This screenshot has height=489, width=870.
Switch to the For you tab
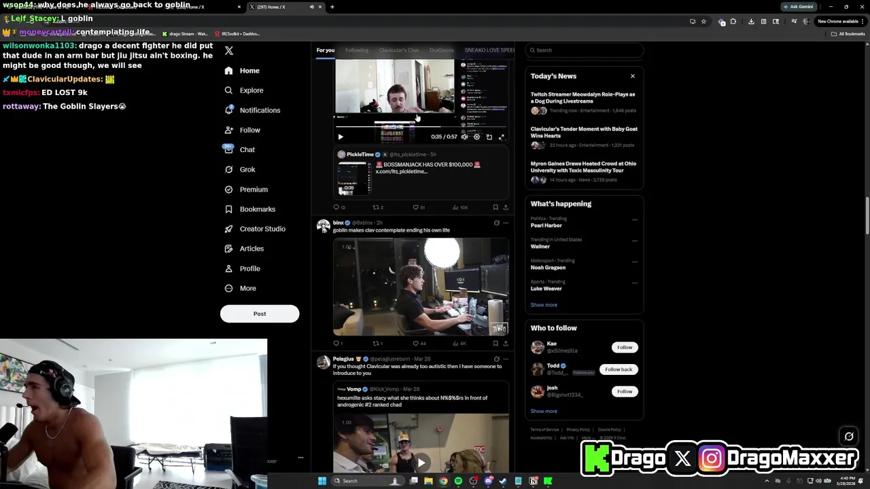tap(326, 50)
